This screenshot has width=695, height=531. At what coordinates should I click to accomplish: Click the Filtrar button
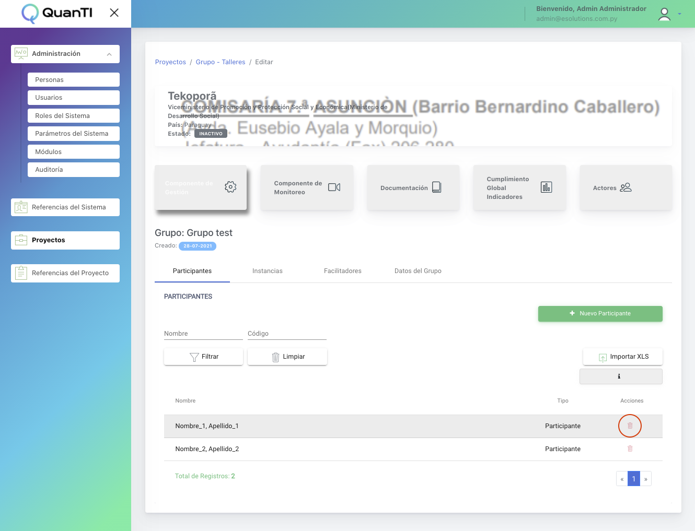point(203,357)
